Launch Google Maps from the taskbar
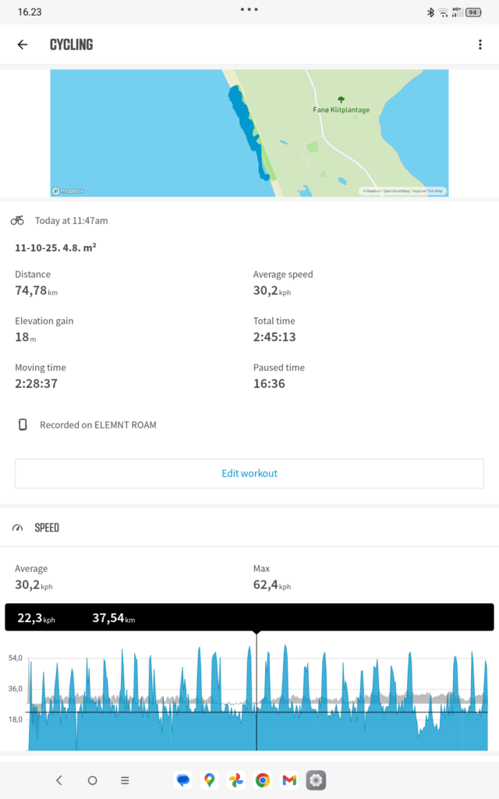Image resolution: width=499 pixels, height=799 pixels. pos(209,779)
